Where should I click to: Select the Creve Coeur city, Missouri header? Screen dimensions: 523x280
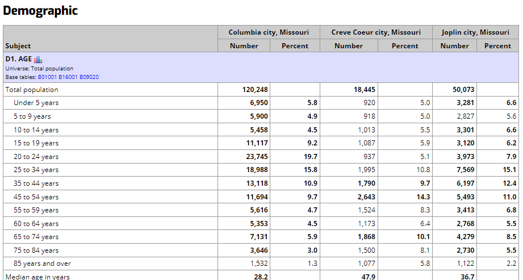pos(376,32)
